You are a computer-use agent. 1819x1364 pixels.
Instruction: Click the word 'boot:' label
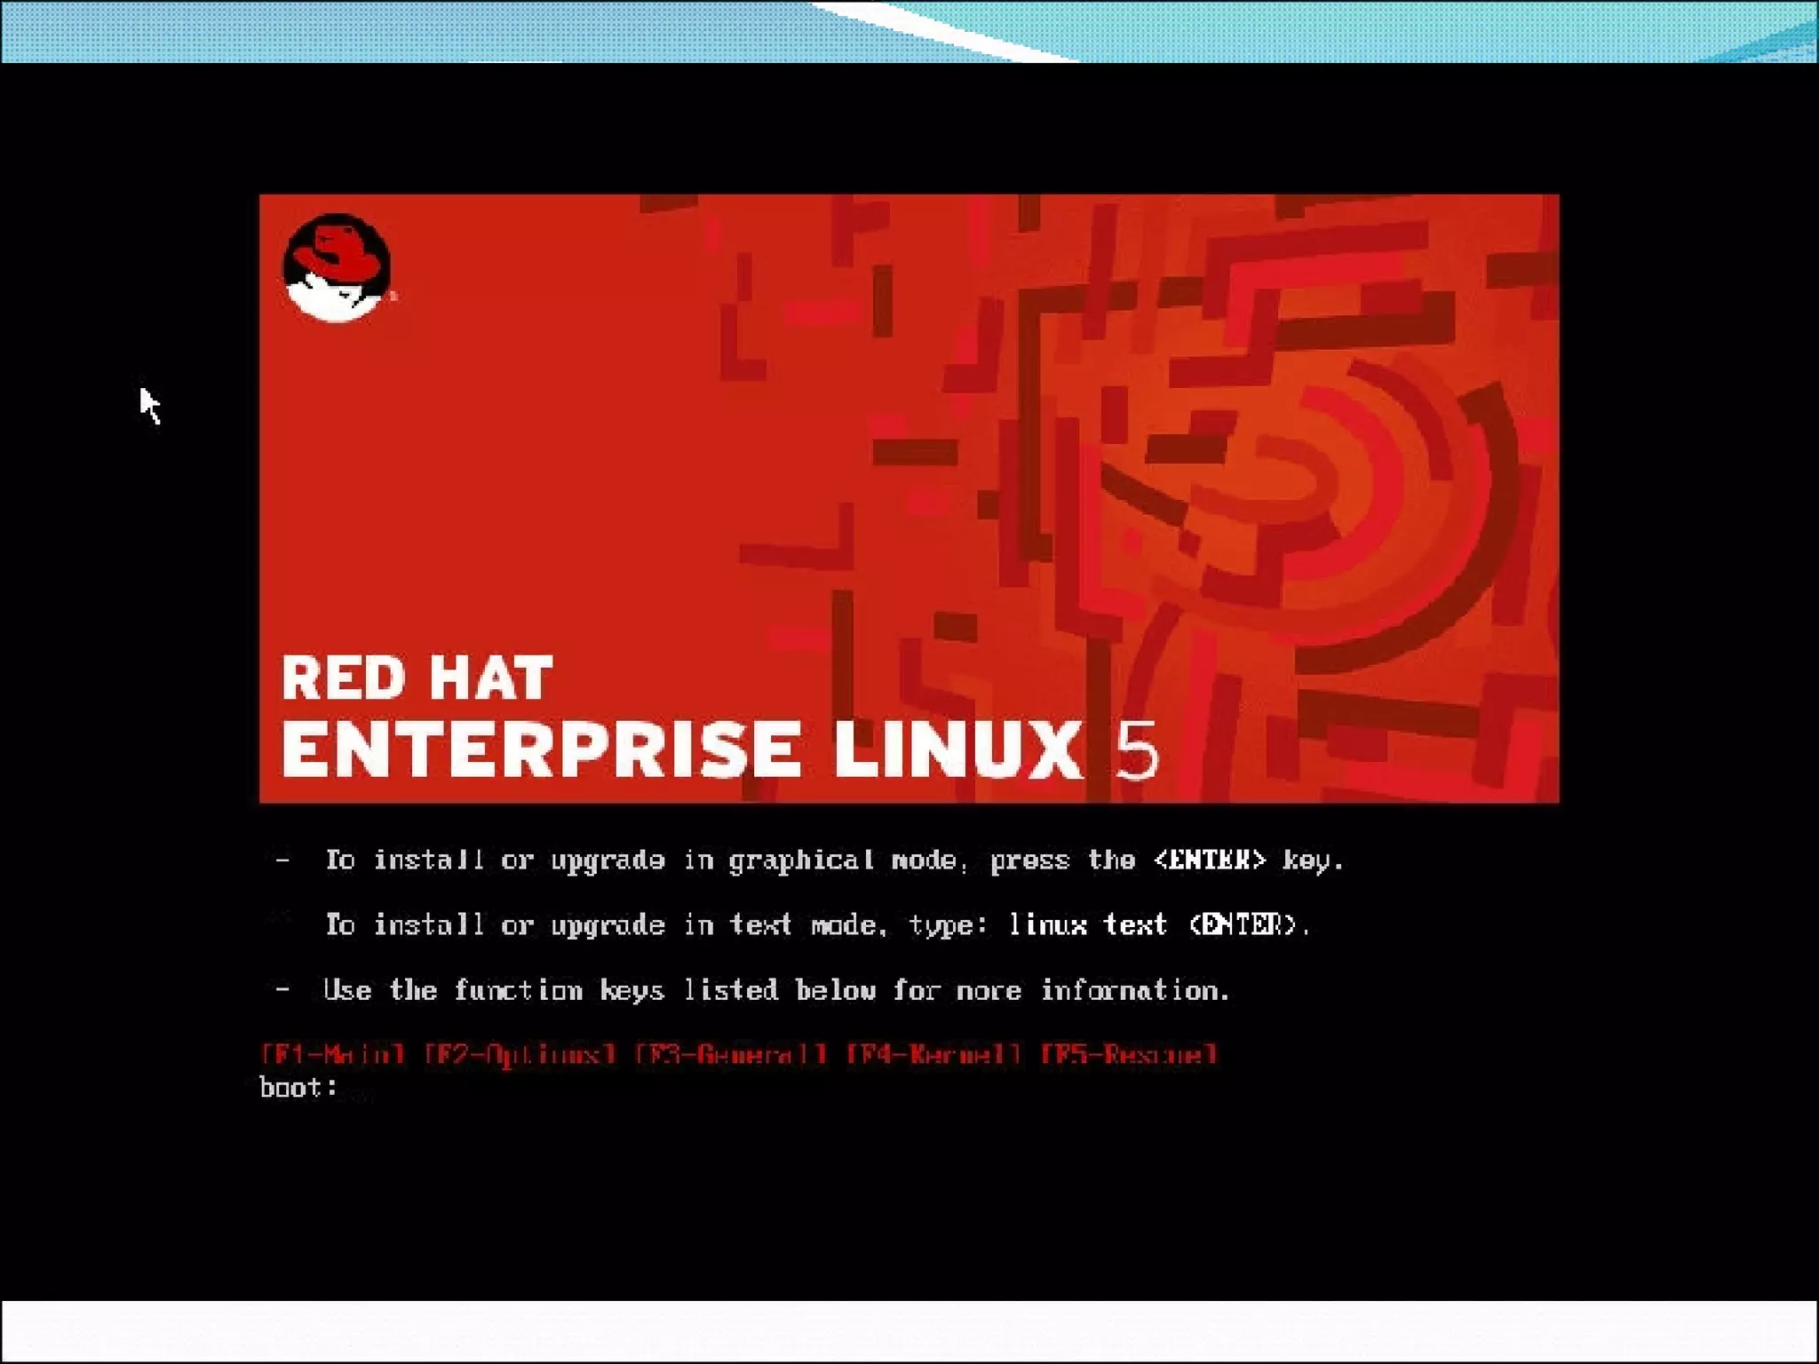coord(298,1088)
